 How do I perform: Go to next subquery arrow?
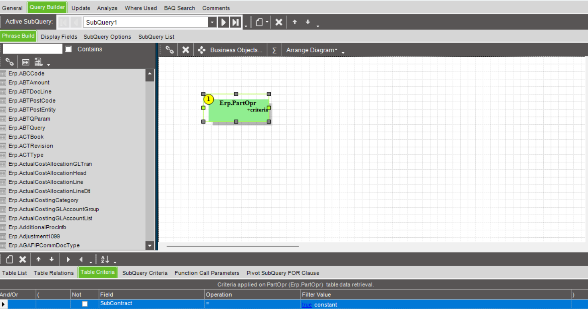(x=224, y=22)
